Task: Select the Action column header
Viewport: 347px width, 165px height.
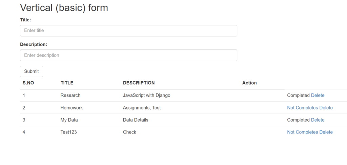Action: tap(249, 83)
